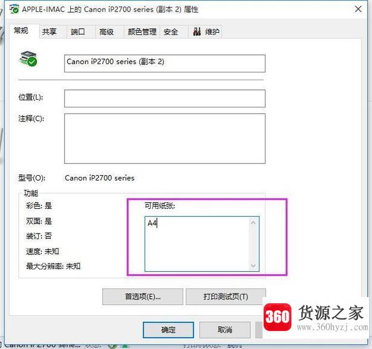
Task: Click the 速度: 未知 text
Action: [x=42, y=251]
